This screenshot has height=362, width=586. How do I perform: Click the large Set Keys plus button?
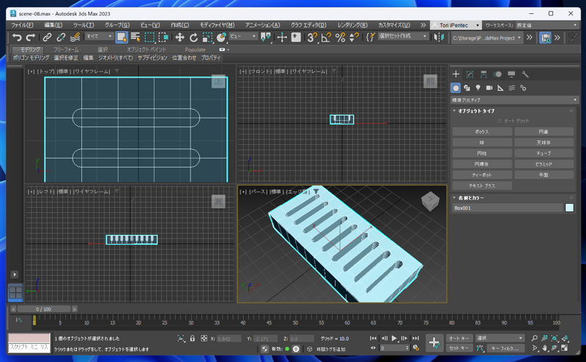pos(434,343)
